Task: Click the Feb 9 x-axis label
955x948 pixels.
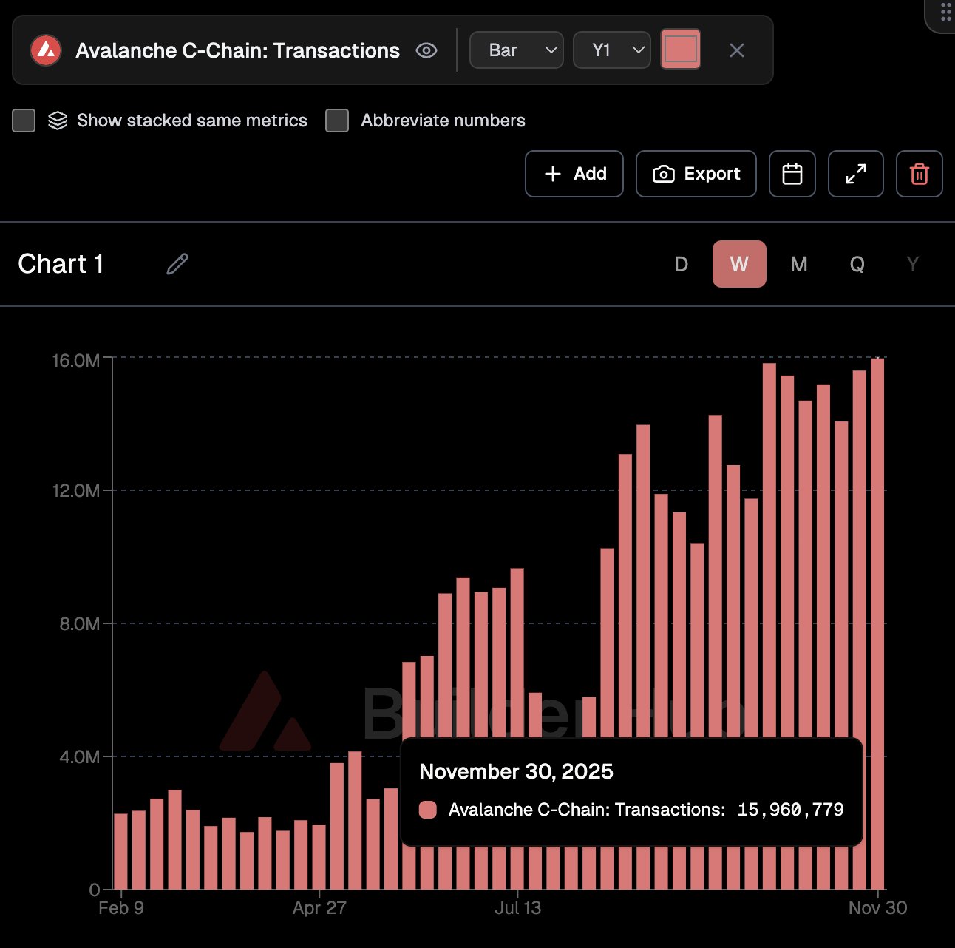Action: (121, 908)
